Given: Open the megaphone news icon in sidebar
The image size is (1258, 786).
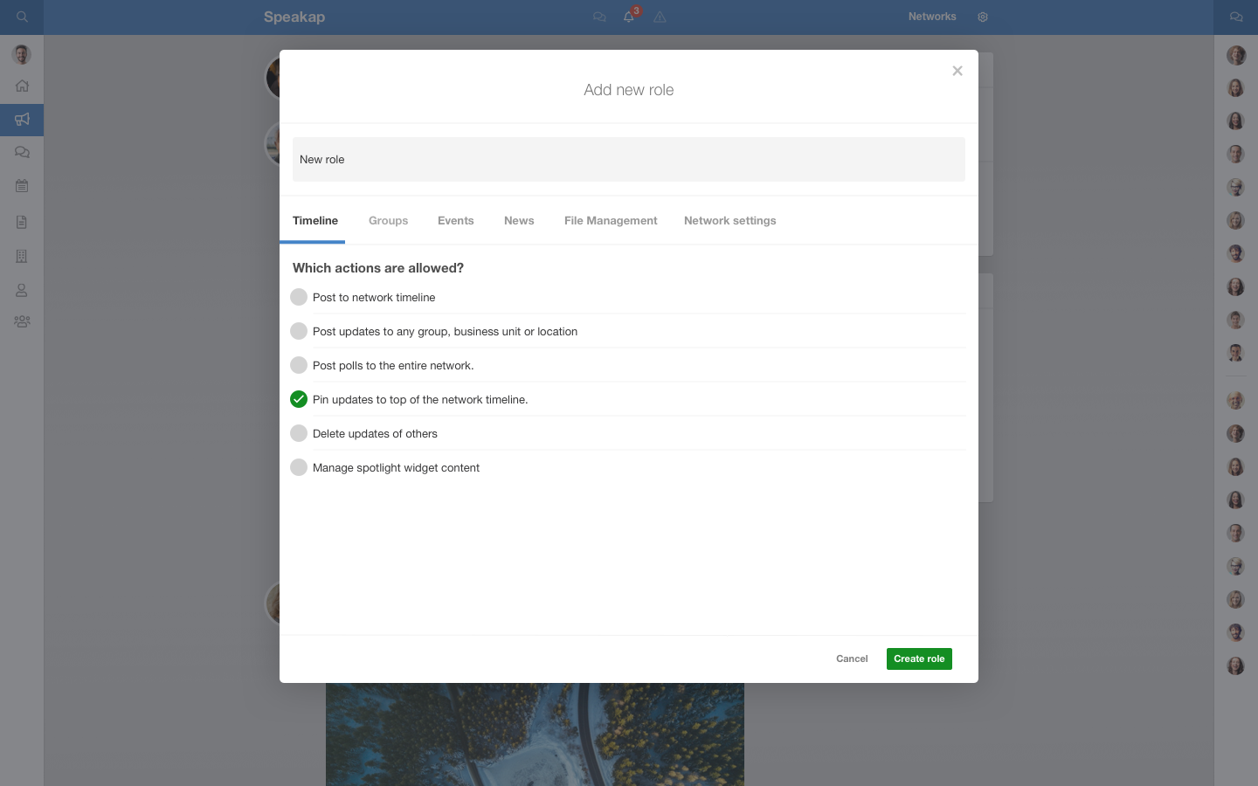Looking at the screenshot, I should pos(22,120).
